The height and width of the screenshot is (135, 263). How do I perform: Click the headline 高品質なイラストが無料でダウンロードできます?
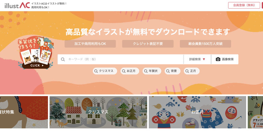tap(148, 32)
